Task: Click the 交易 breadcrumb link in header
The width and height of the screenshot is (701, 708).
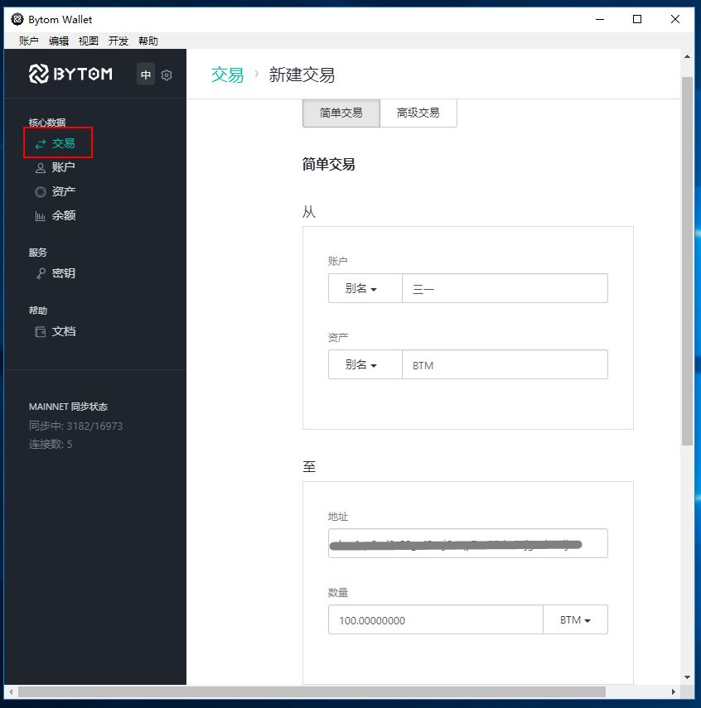Action: pos(227,75)
